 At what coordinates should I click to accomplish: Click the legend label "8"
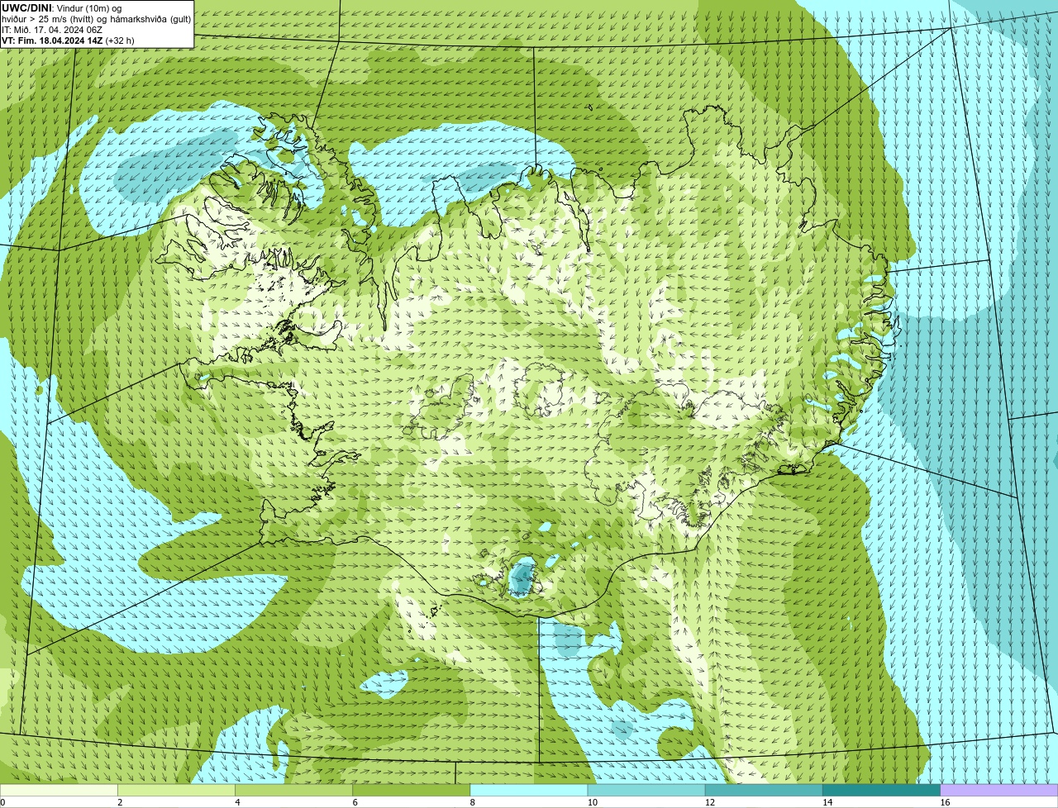(473, 802)
